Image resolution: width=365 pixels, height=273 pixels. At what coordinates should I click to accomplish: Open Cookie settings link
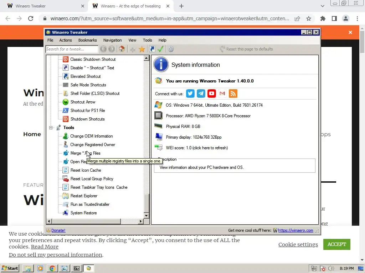pos(298,245)
